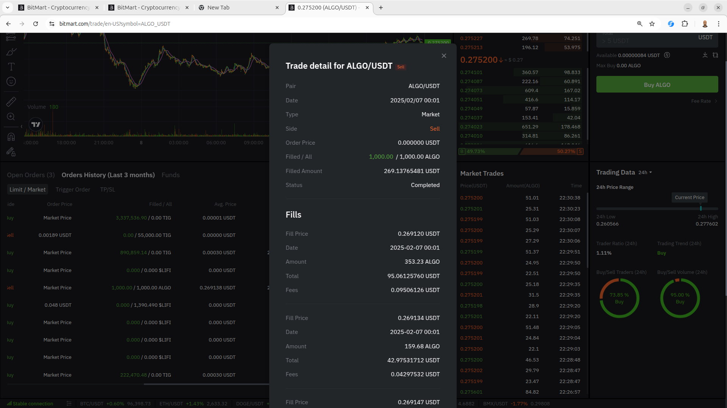Open the browser extensions puzzle icon
Viewport: 727px width, 408px height.
(685, 24)
